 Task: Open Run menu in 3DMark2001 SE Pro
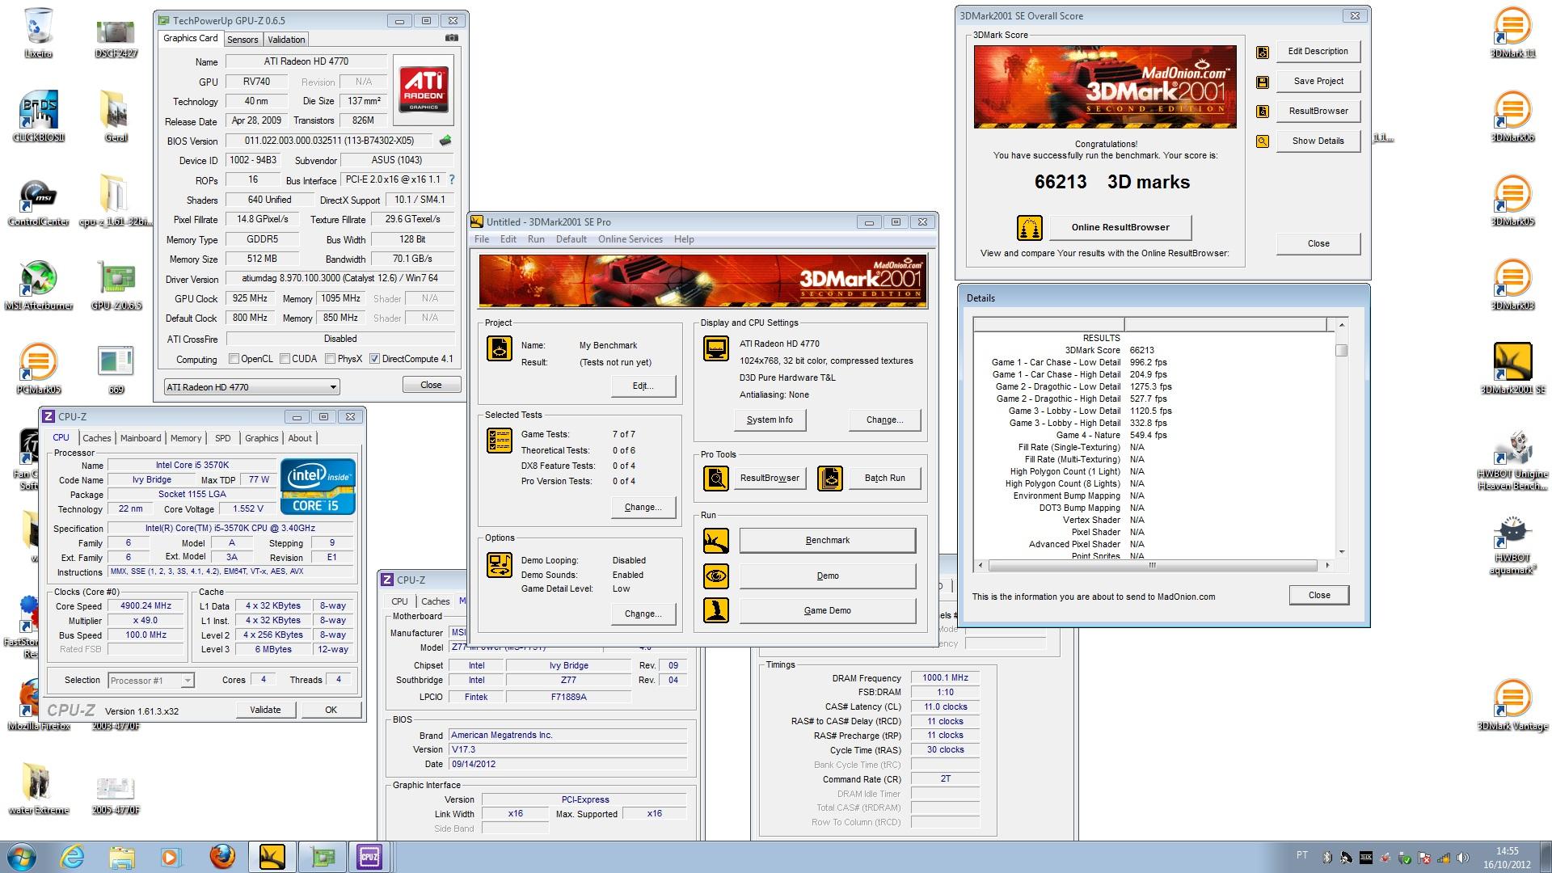536,239
